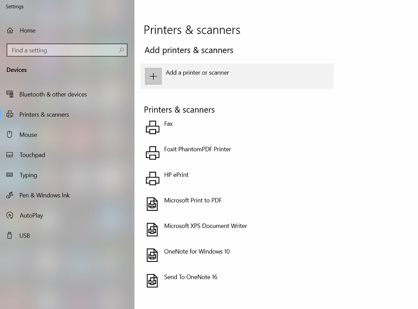
Task: Click the Touchpad icon in the sidebar
Action: click(x=10, y=155)
